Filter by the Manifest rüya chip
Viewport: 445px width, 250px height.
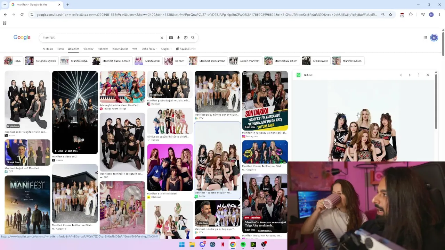point(74,61)
